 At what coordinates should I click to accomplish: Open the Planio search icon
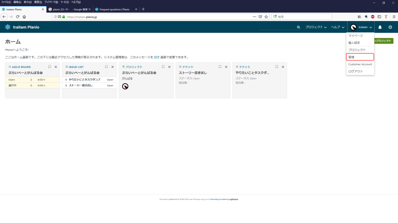[298, 27]
